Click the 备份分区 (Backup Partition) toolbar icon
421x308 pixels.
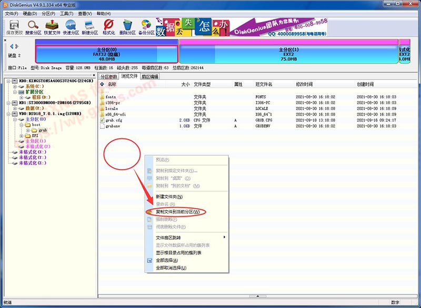[146, 27]
